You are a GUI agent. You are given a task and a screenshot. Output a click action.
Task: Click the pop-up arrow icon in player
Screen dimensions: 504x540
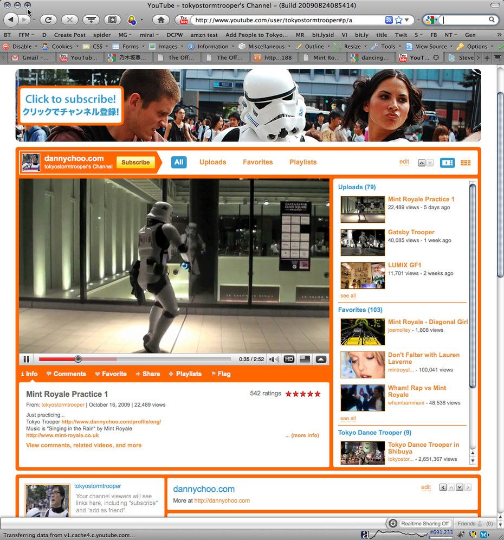[321, 359]
